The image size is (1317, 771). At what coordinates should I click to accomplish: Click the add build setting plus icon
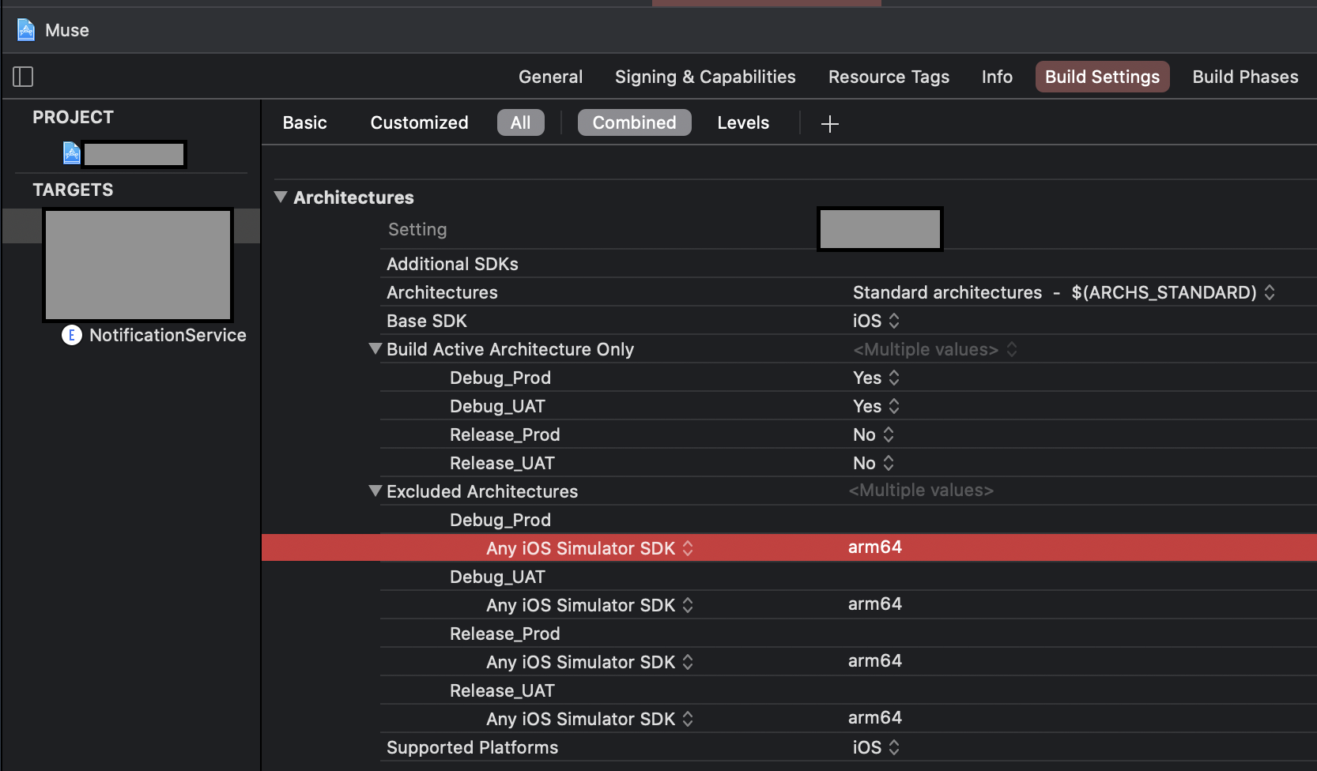[x=829, y=124]
